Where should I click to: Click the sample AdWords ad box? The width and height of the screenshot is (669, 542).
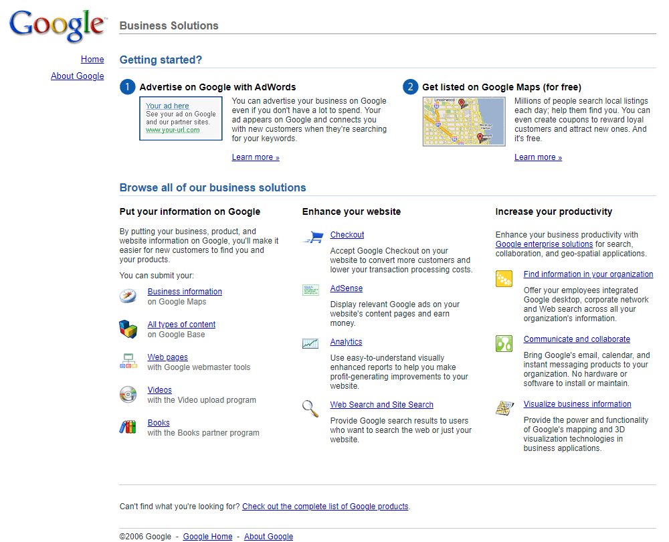[181, 118]
